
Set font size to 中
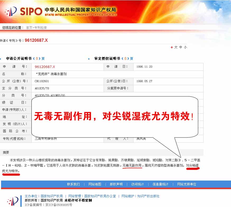coord(181,47)
